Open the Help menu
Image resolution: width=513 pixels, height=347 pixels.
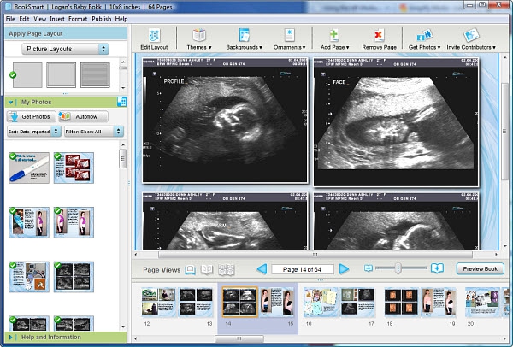point(121,19)
